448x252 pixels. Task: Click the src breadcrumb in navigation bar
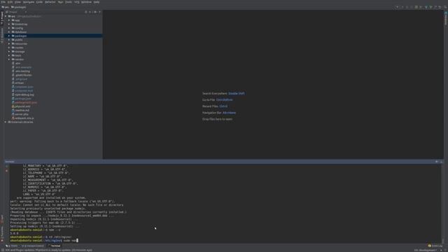(x=6, y=7)
